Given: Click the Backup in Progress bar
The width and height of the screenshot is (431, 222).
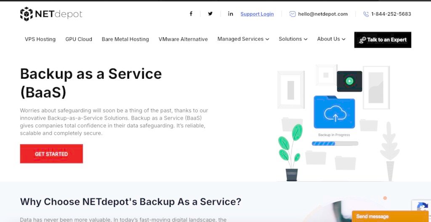Looking at the screenshot, I should pyautogui.click(x=335, y=143).
